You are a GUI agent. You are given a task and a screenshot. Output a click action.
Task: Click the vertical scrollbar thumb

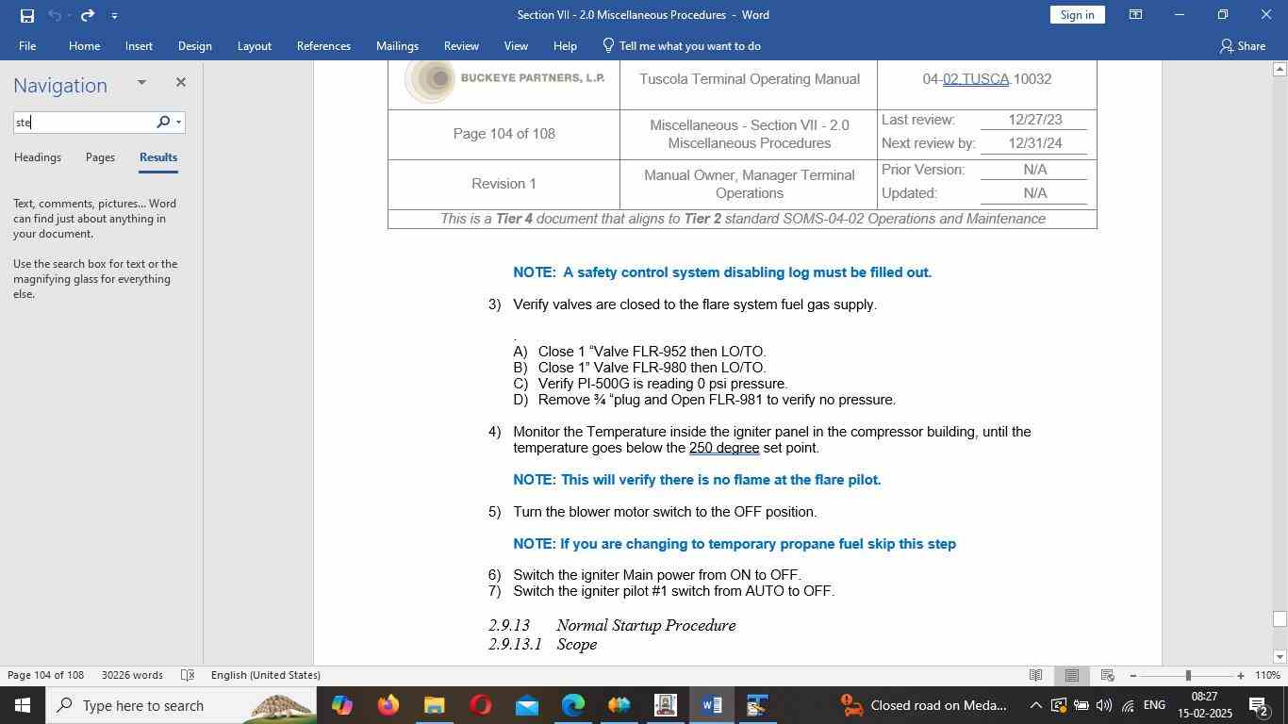pos(1280,619)
